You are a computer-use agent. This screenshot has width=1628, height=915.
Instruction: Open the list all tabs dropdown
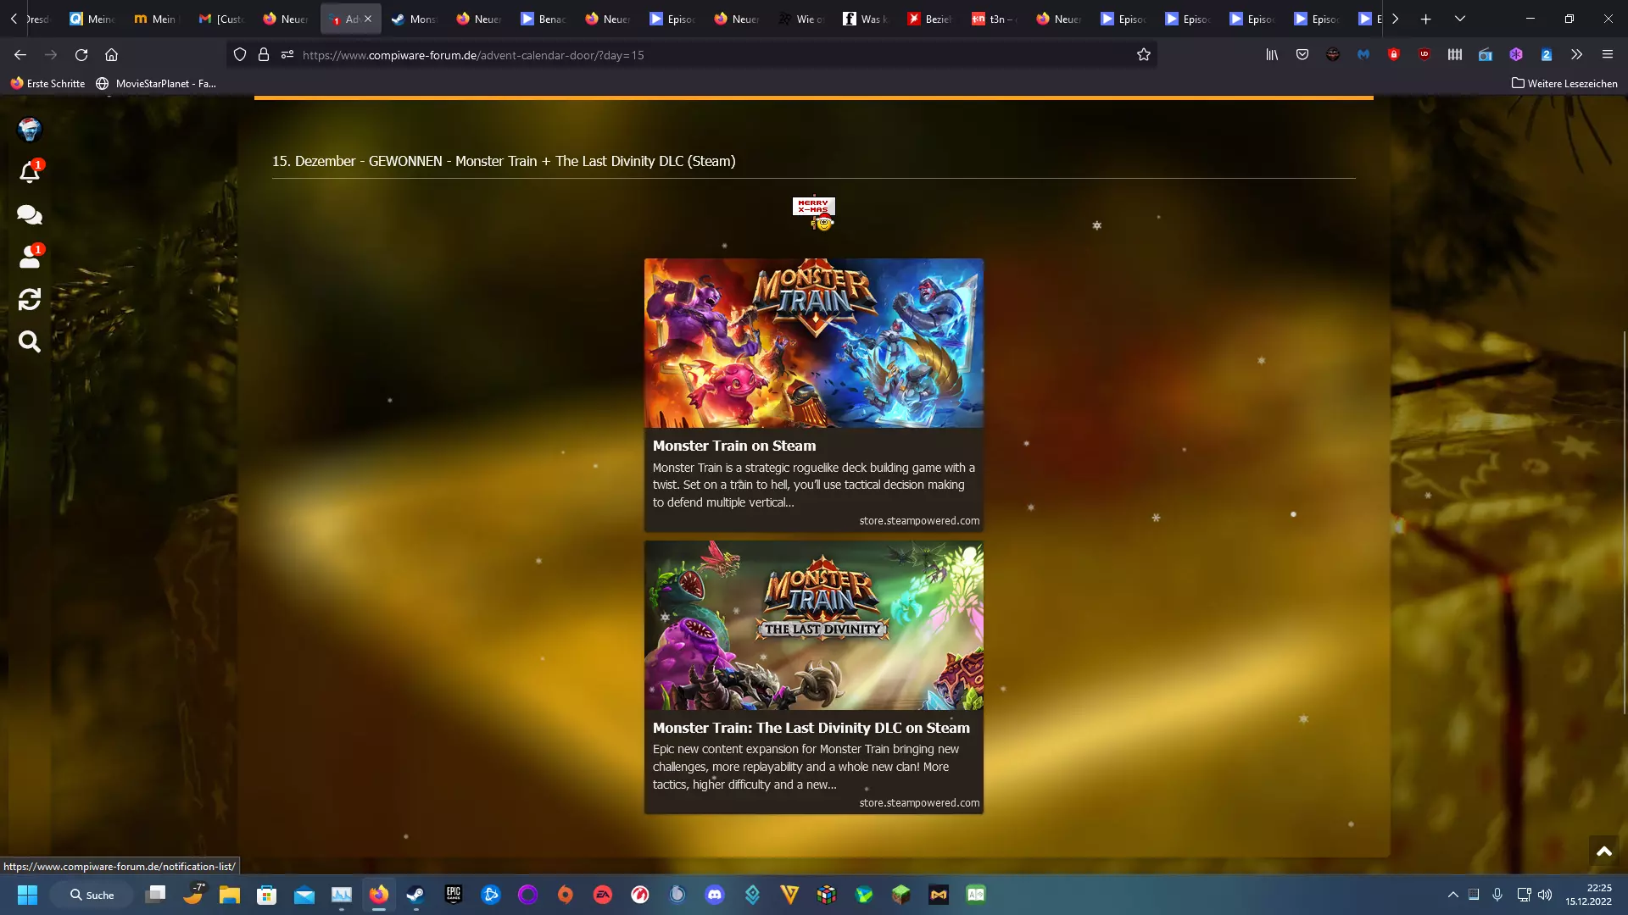pyautogui.click(x=1460, y=19)
